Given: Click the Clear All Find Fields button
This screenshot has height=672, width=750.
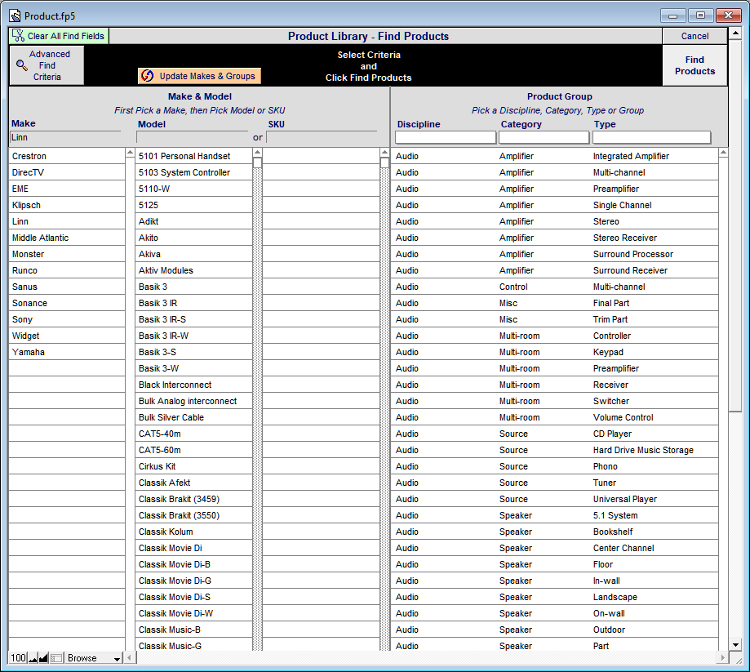Looking at the screenshot, I should point(59,36).
